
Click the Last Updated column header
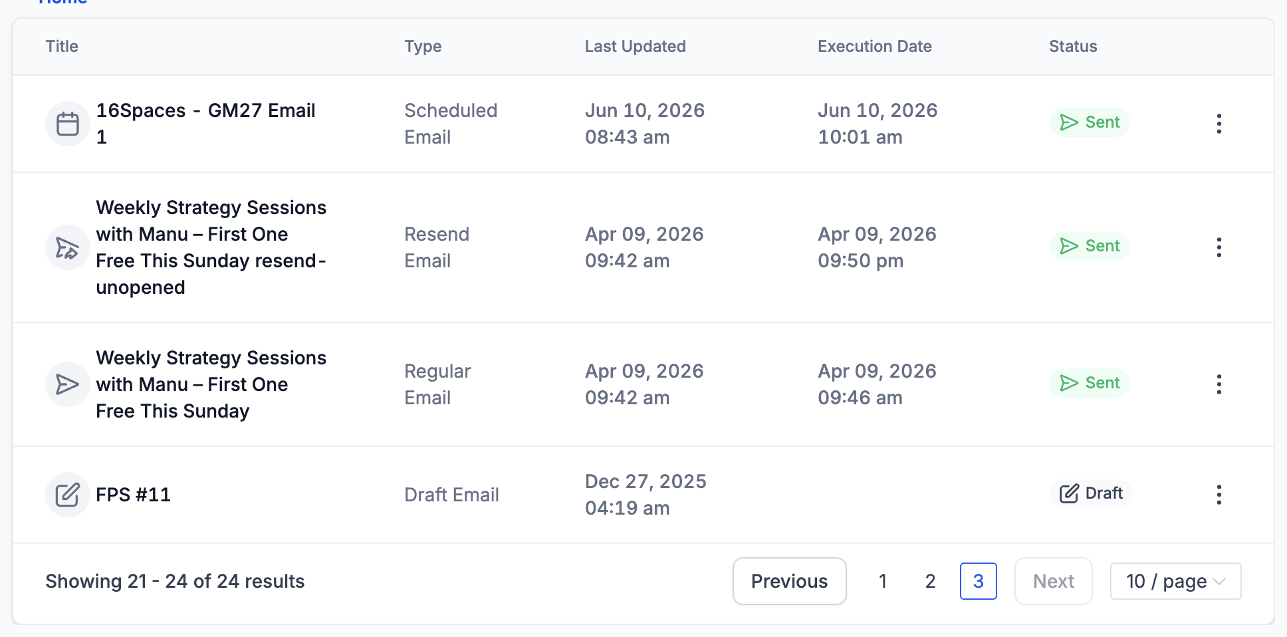click(635, 47)
